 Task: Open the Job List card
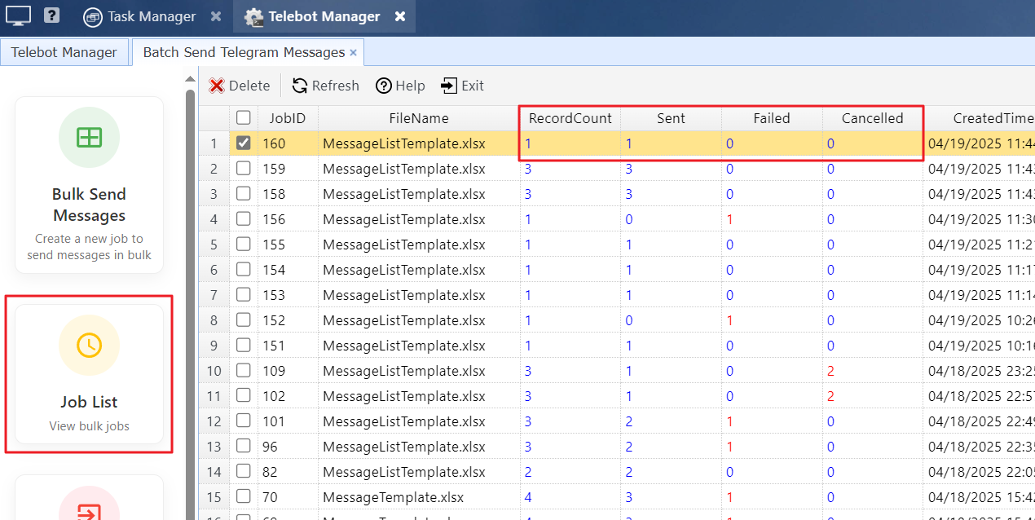[90, 374]
